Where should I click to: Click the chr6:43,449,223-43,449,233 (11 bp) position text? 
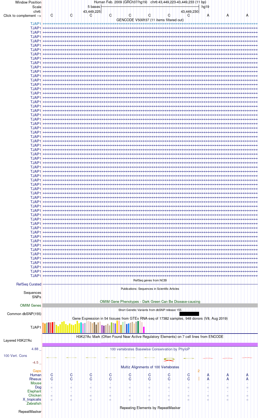(x=178, y=2)
